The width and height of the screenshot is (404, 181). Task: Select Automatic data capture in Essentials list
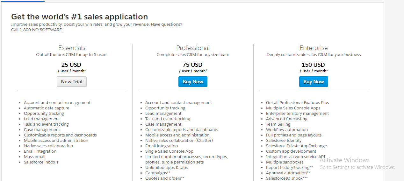tap(47, 108)
